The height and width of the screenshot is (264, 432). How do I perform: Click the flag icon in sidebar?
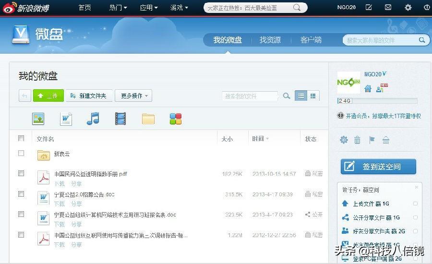coord(372,140)
